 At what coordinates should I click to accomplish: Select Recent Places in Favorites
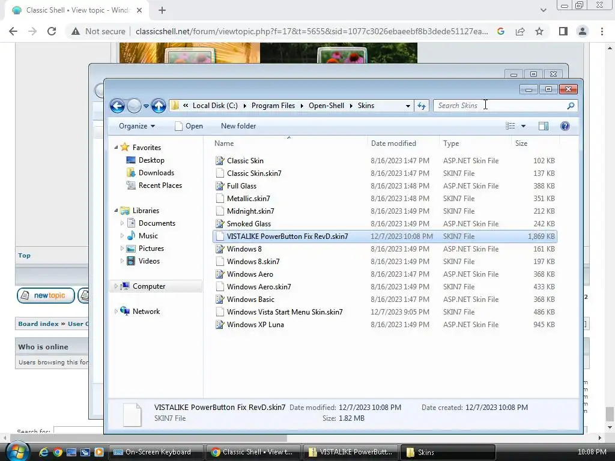(160, 185)
